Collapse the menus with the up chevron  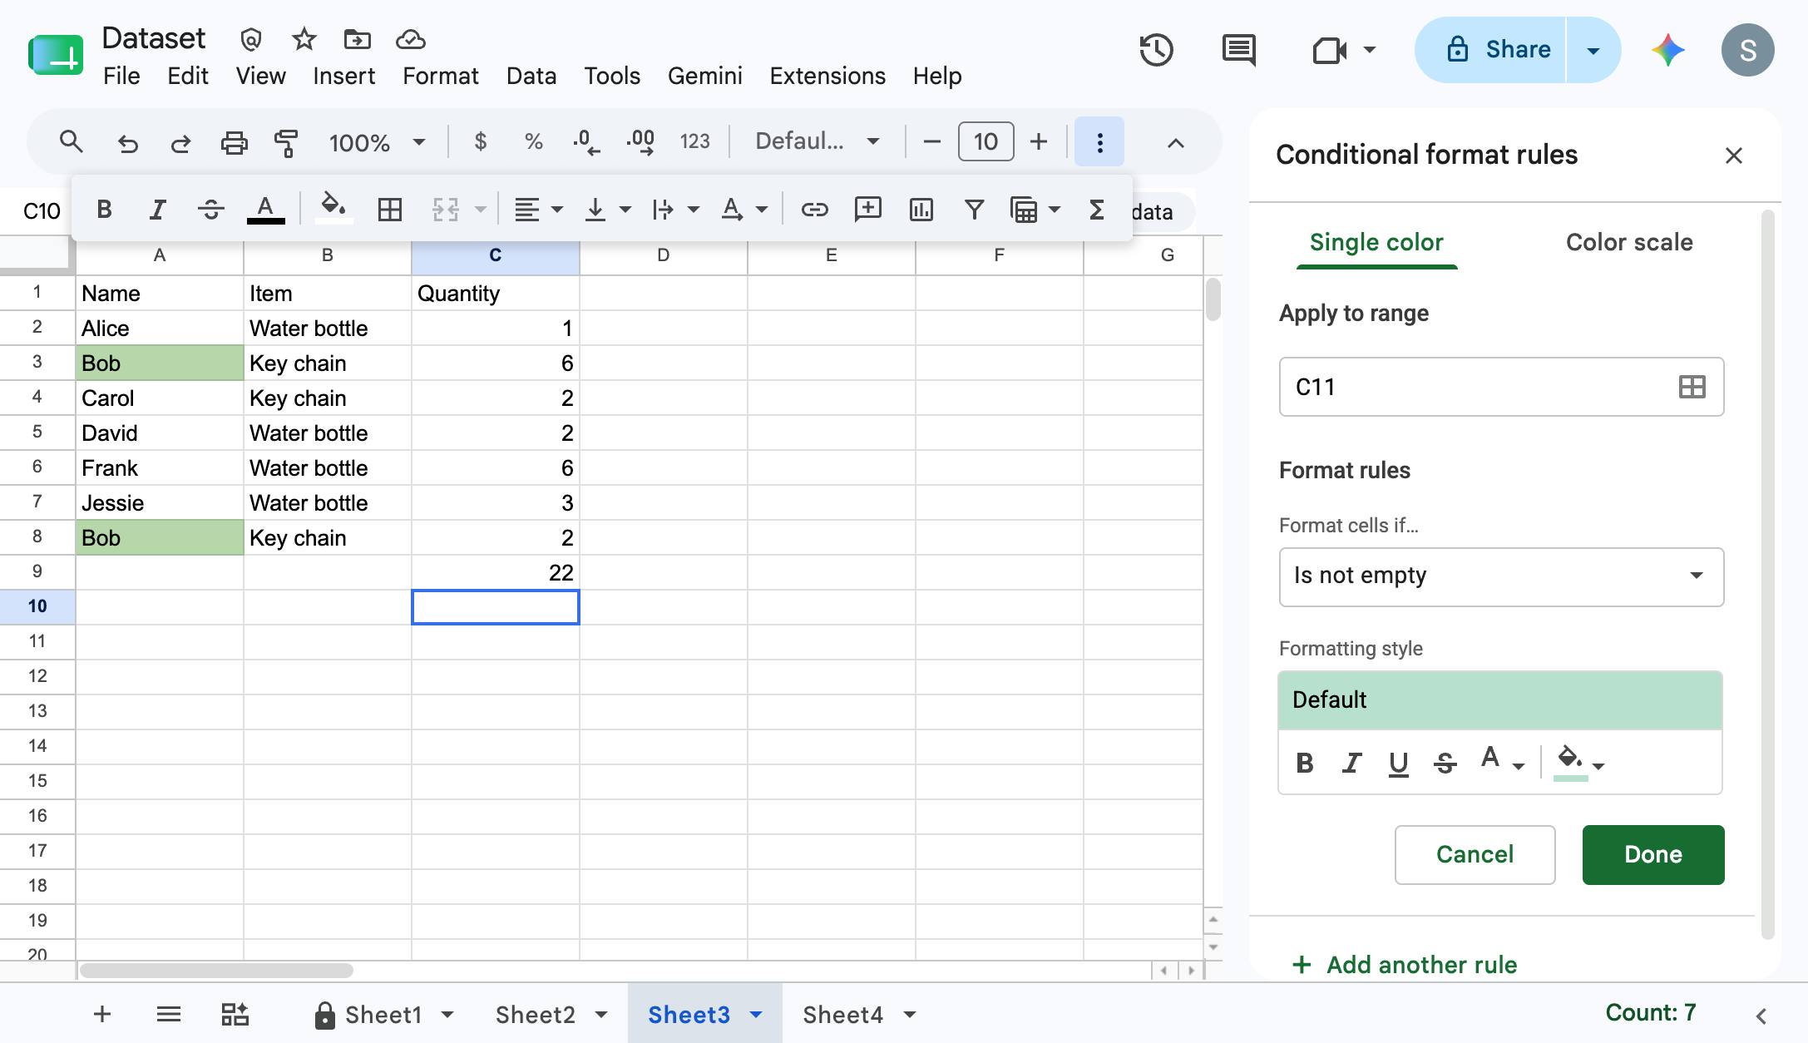click(1175, 143)
